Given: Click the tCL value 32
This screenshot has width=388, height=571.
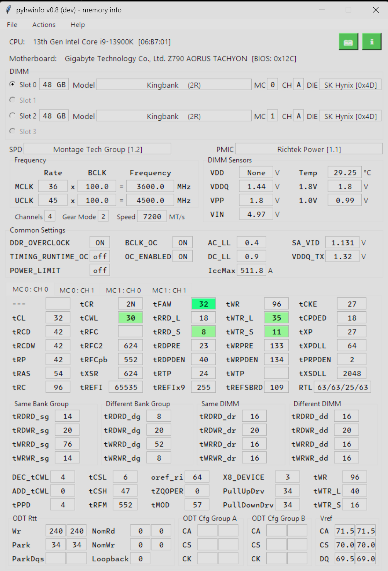Looking at the screenshot, I should tap(58, 318).
